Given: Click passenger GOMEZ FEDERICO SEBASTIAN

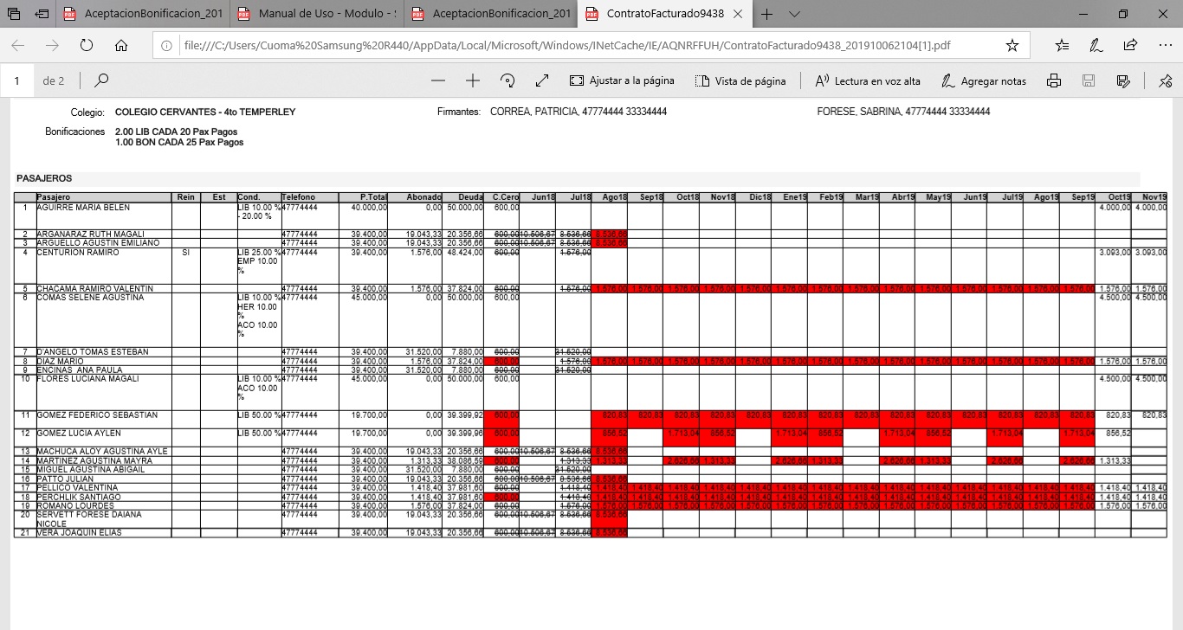Looking at the screenshot, I should 97,415.
